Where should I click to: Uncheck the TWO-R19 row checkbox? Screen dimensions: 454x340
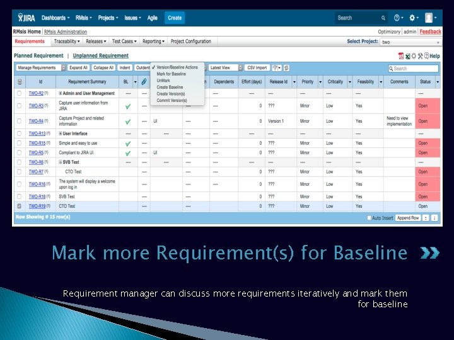(x=19, y=206)
